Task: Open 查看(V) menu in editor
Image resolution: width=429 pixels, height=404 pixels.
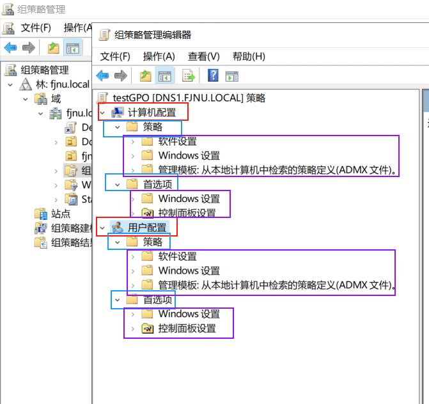Action: click(204, 56)
